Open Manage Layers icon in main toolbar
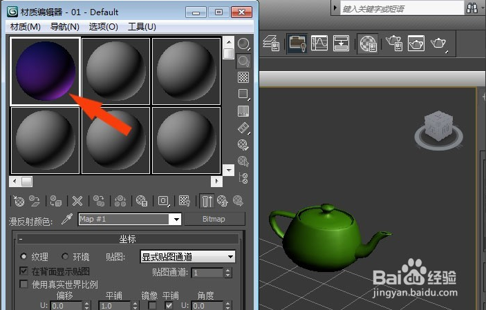The image size is (486, 310). pos(271,43)
